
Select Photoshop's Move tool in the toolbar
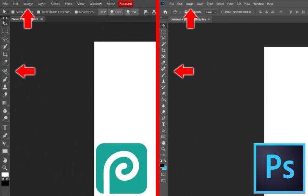coord(163,26)
